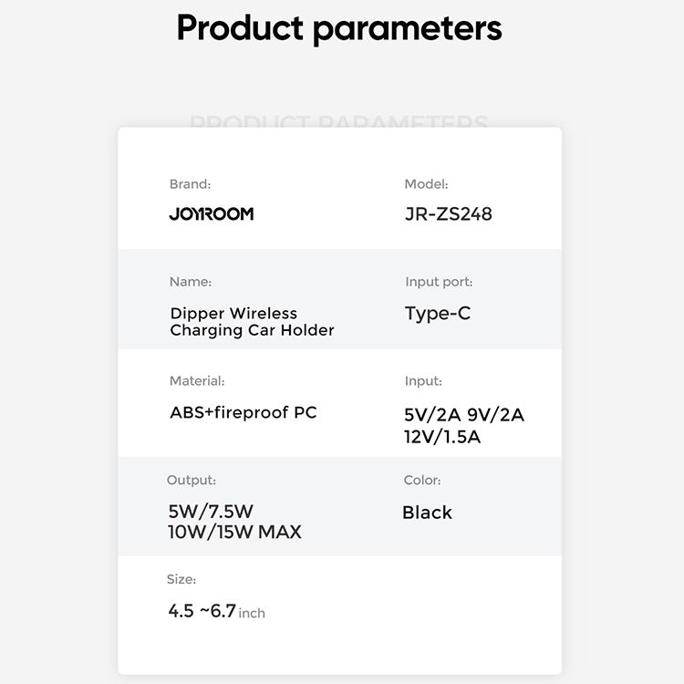Click the model number JR-ZS248
Viewport: 684px width, 684px height.
449,213
